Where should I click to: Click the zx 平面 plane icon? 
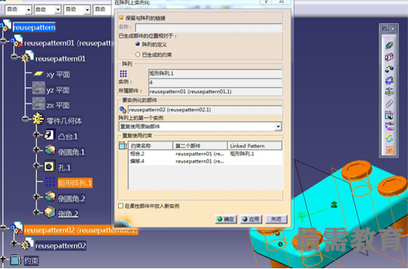tap(39, 104)
